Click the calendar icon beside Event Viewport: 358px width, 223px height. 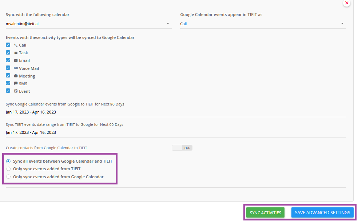(x=16, y=91)
